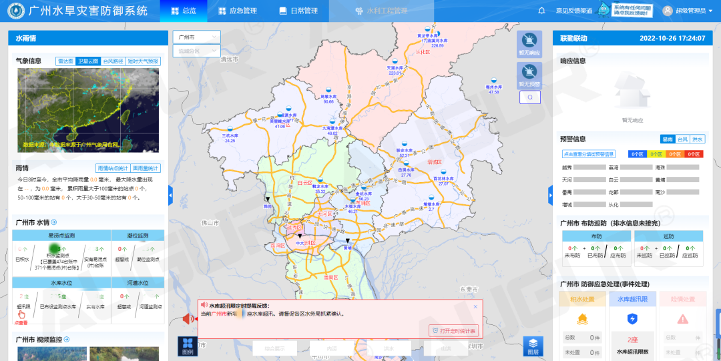Click the red speaker alert icon
721x361 pixels.
(x=190, y=318)
